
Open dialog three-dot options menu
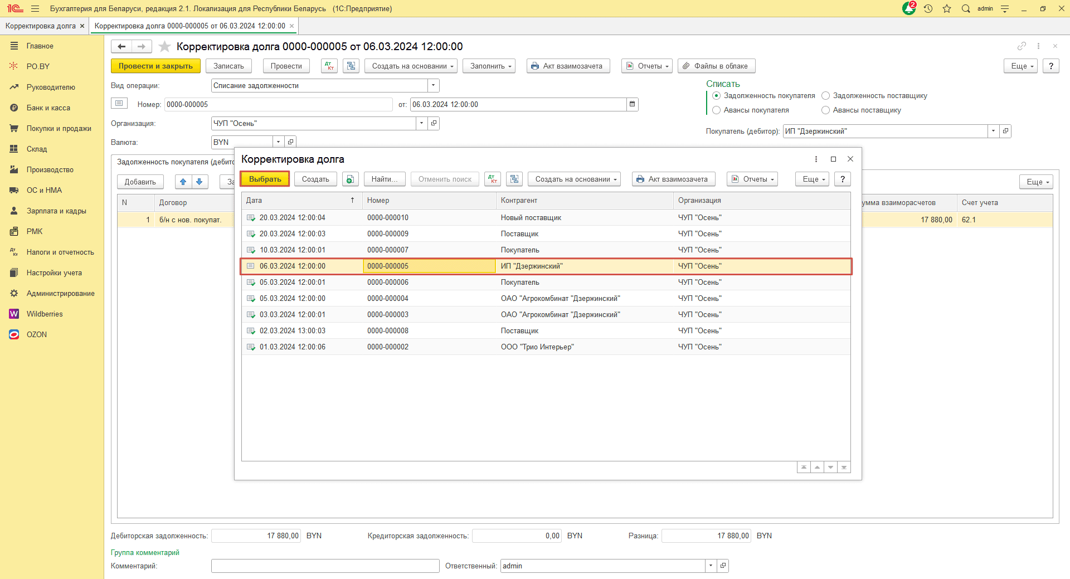[x=816, y=159]
